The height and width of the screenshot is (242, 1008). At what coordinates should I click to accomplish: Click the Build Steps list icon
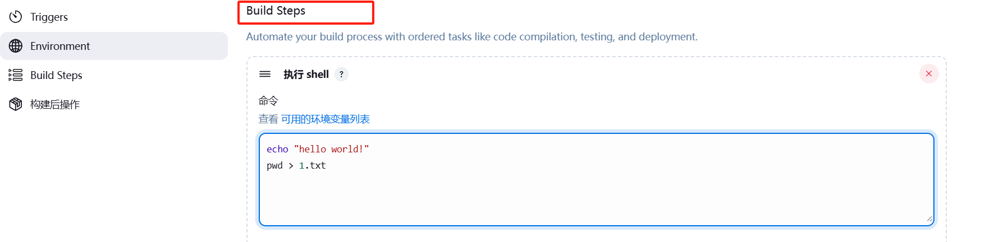(16, 75)
